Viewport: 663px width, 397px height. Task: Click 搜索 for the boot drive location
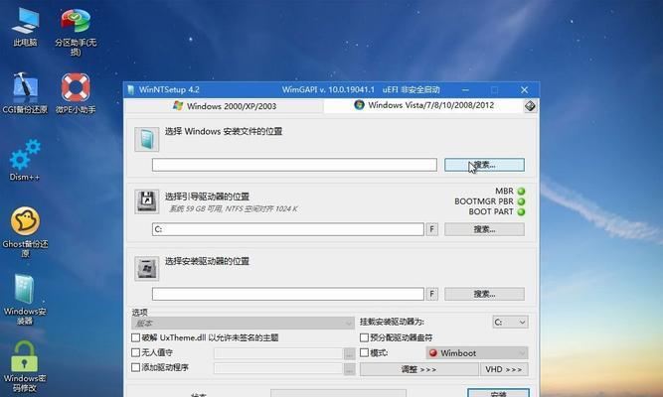[484, 229]
